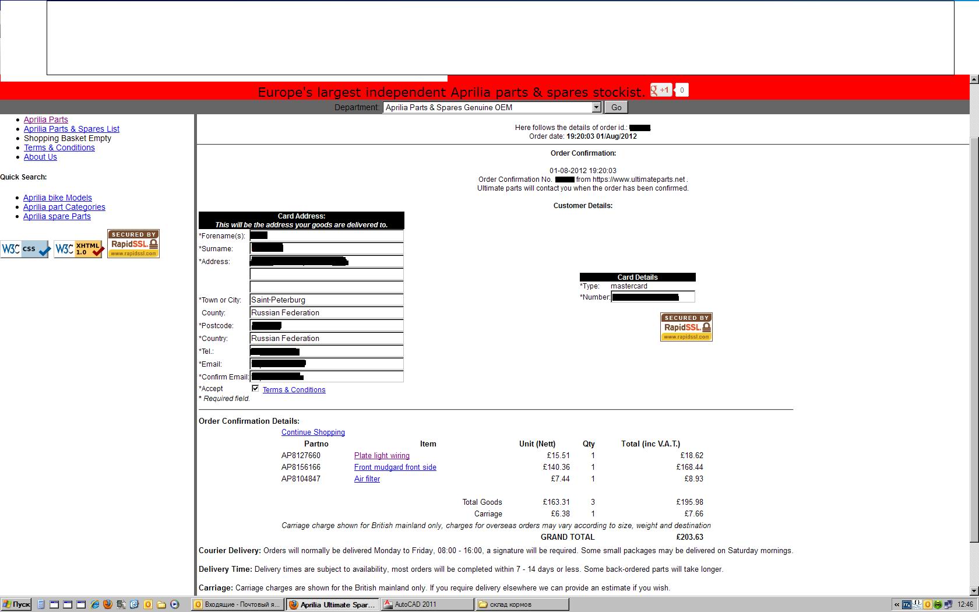Viewport: 979px width, 612px height.
Task: Click part number AP8127660
Action: tap(301, 456)
